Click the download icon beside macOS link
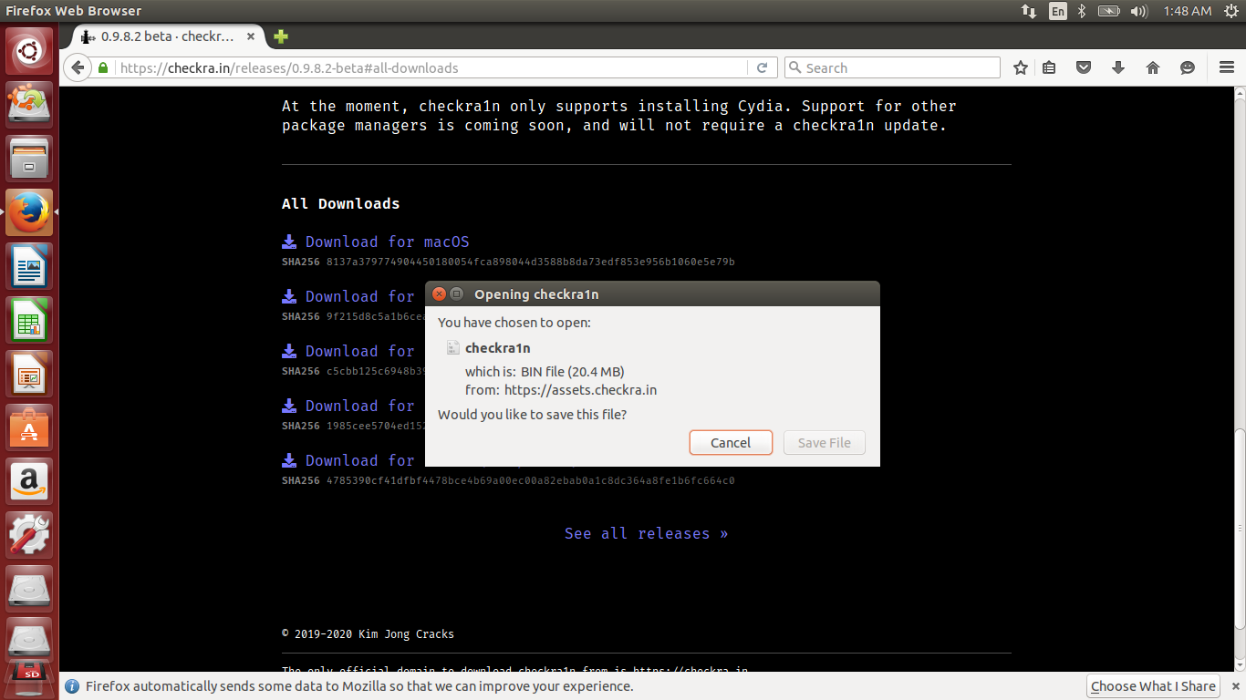Screen dimensions: 1246x700 (x=289, y=242)
